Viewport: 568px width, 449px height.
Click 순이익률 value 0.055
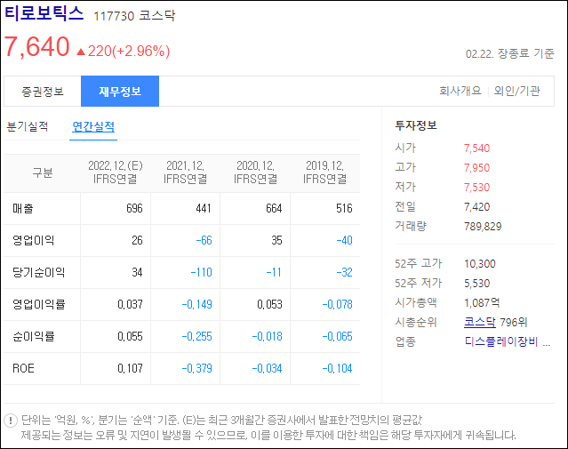pyautogui.click(x=130, y=336)
